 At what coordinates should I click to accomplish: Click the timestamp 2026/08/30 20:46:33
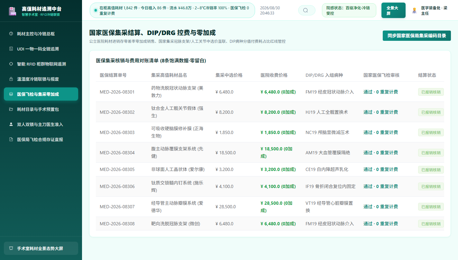pos(270,11)
